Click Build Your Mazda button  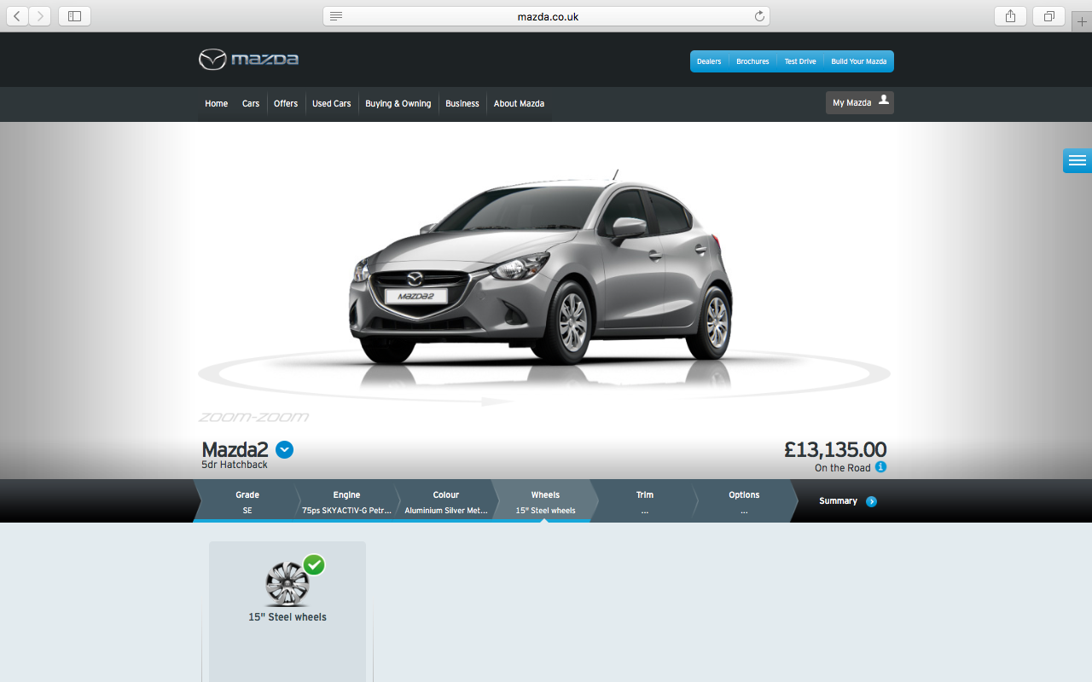[x=859, y=61]
